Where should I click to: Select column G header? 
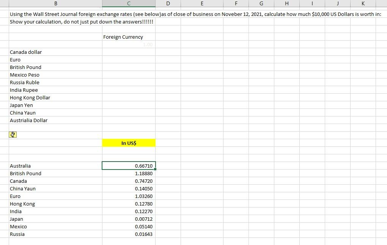click(261, 3)
